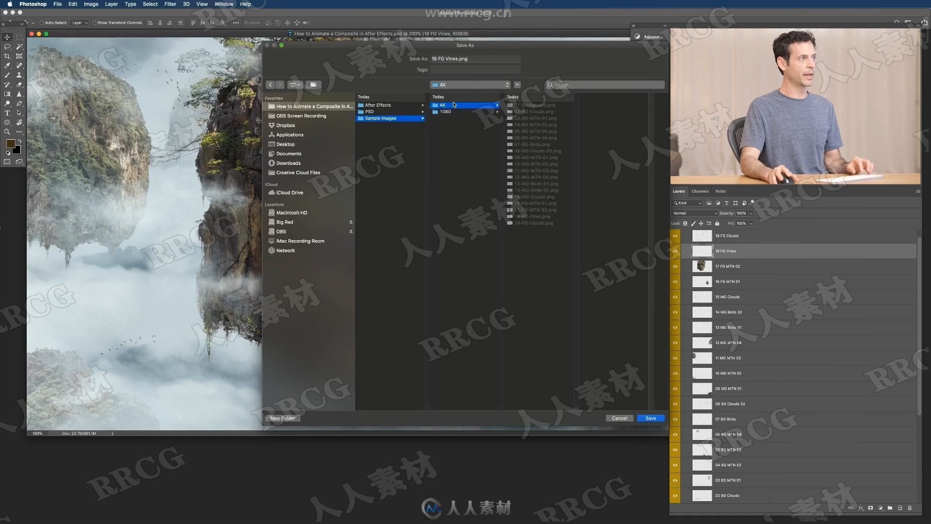The width and height of the screenshot is (931, 524).
Task: Open the 1080 subfolder
Action: pos(445,111)
